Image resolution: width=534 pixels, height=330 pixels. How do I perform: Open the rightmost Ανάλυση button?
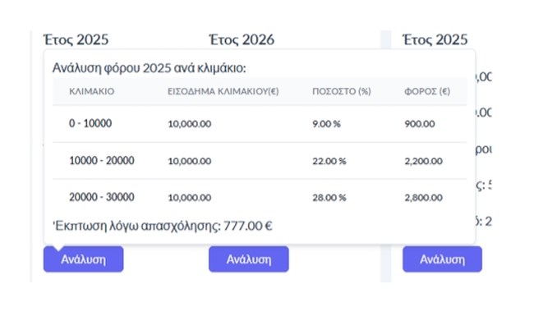click(x=442, y=259)
